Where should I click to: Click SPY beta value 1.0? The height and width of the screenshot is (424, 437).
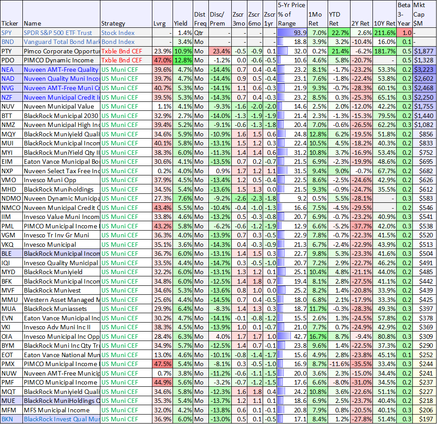[x=404, y=33]
